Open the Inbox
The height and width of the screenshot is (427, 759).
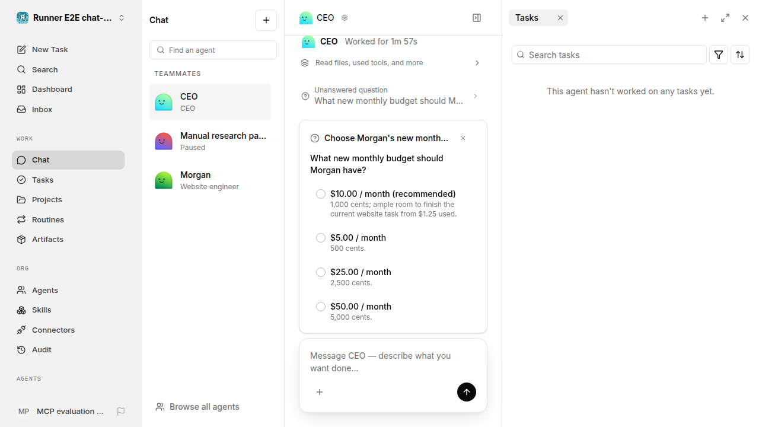[x=68, y=110]
